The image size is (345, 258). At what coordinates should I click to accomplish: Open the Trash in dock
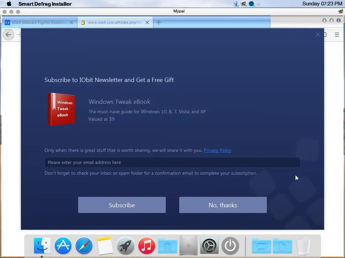pos(304,246)
